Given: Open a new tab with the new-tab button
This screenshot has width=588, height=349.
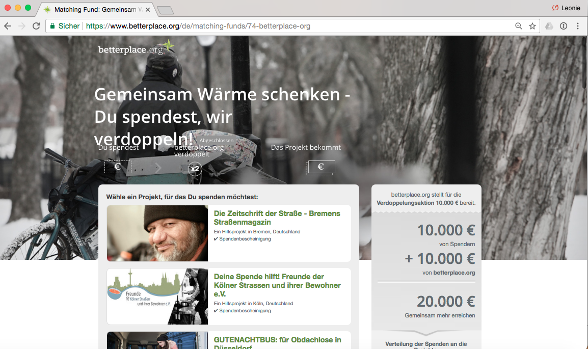Looking at the screenshot, I should coord(165,10).
